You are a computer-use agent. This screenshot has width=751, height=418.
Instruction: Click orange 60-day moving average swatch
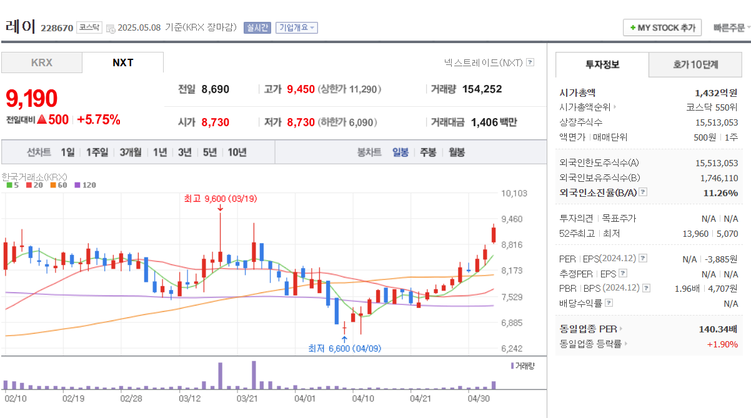tap(54, 185)
